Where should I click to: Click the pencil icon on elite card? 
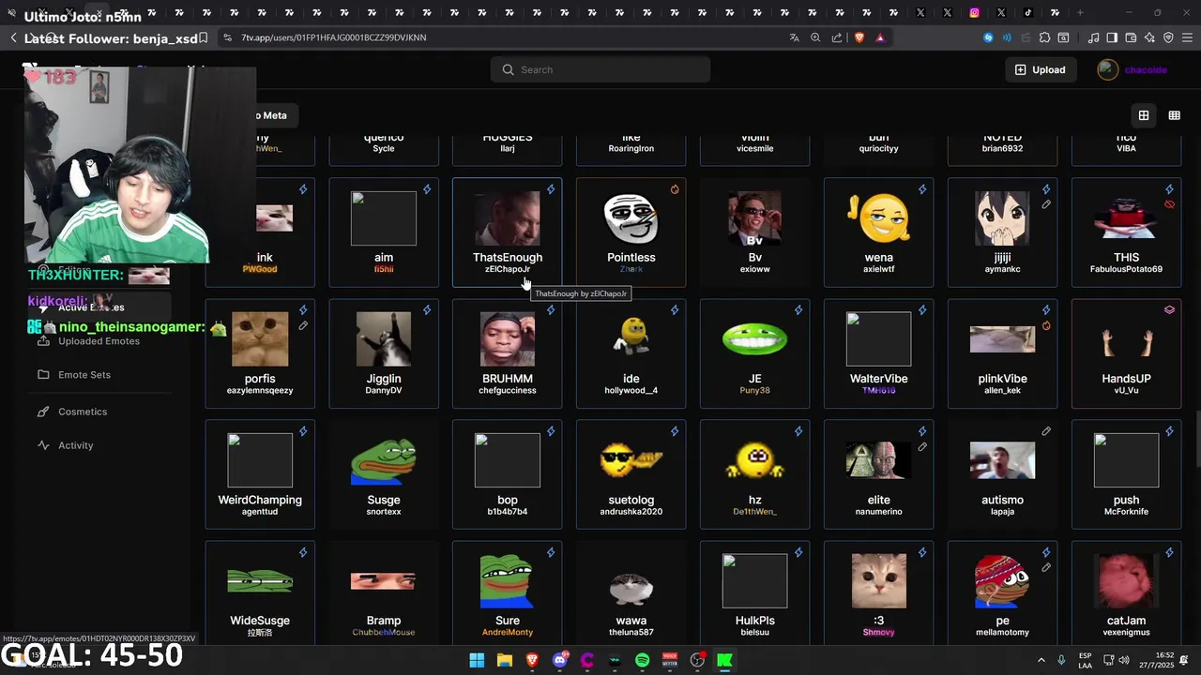click(x=922, y=447)
